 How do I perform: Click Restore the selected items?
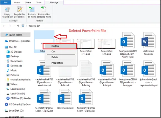click(x=44, y=12)
